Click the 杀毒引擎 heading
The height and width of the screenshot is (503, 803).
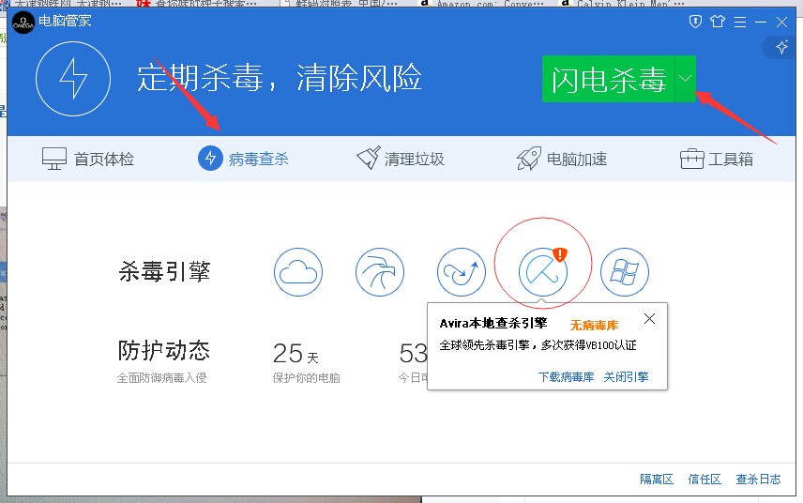point(164,271)
